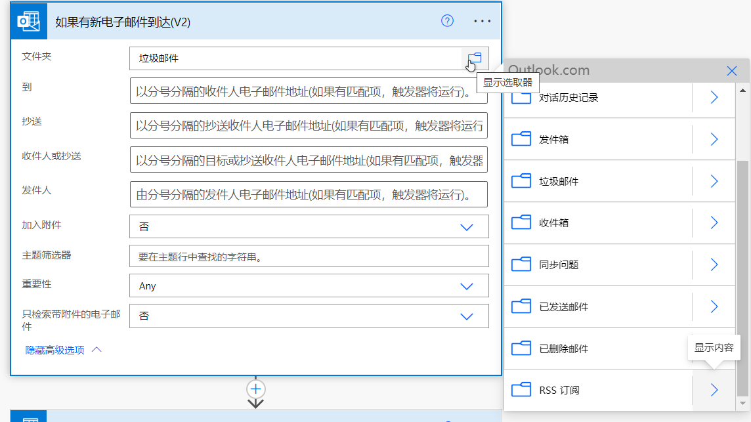Expand 垃圾邮件 folder contents in picker

pos(714,180)
